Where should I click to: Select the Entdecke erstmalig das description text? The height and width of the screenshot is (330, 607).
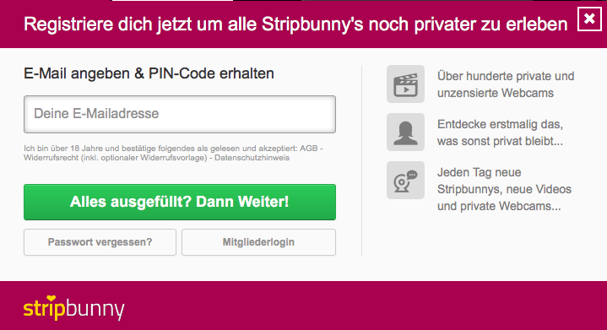coord(500,133)
